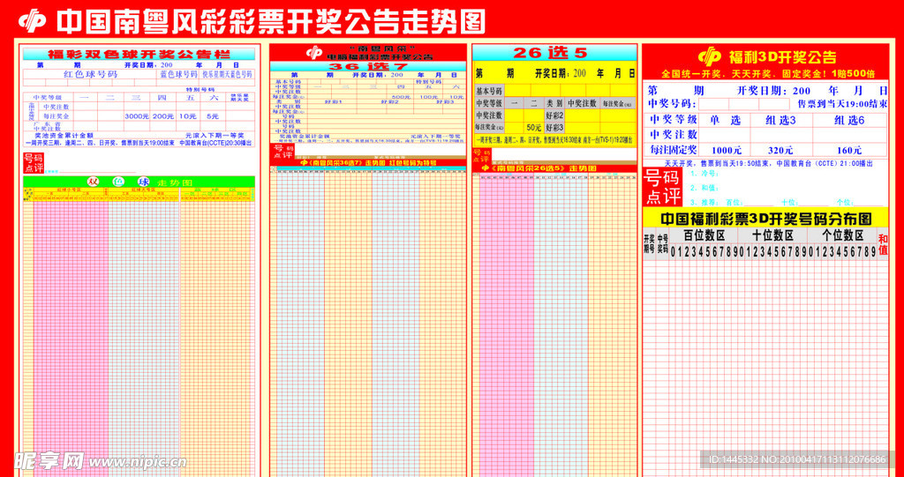Image resolution: width=904 pixels, height=477 pixels.
Task: Click the 组选6 column header
Action: [x=849, y=121]
